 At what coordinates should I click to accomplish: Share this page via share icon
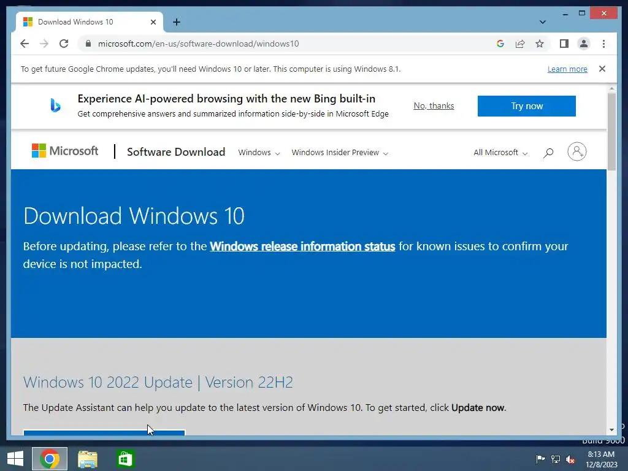pyautogui.click(x=520, y=44)
